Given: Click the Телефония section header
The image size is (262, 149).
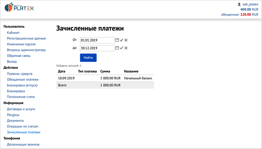Looking at the screenshot, I should [12, 138].
